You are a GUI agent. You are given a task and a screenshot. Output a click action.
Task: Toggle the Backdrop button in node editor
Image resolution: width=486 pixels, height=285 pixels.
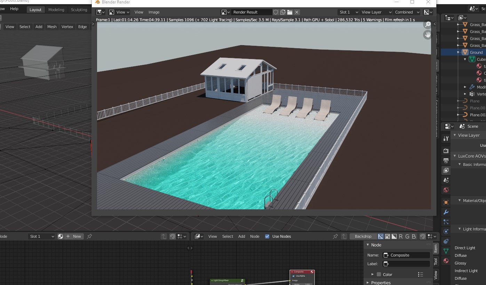point(363,236)
